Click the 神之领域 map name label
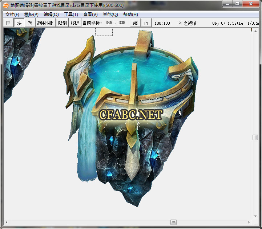262x229 pixels. click(188, 23)
